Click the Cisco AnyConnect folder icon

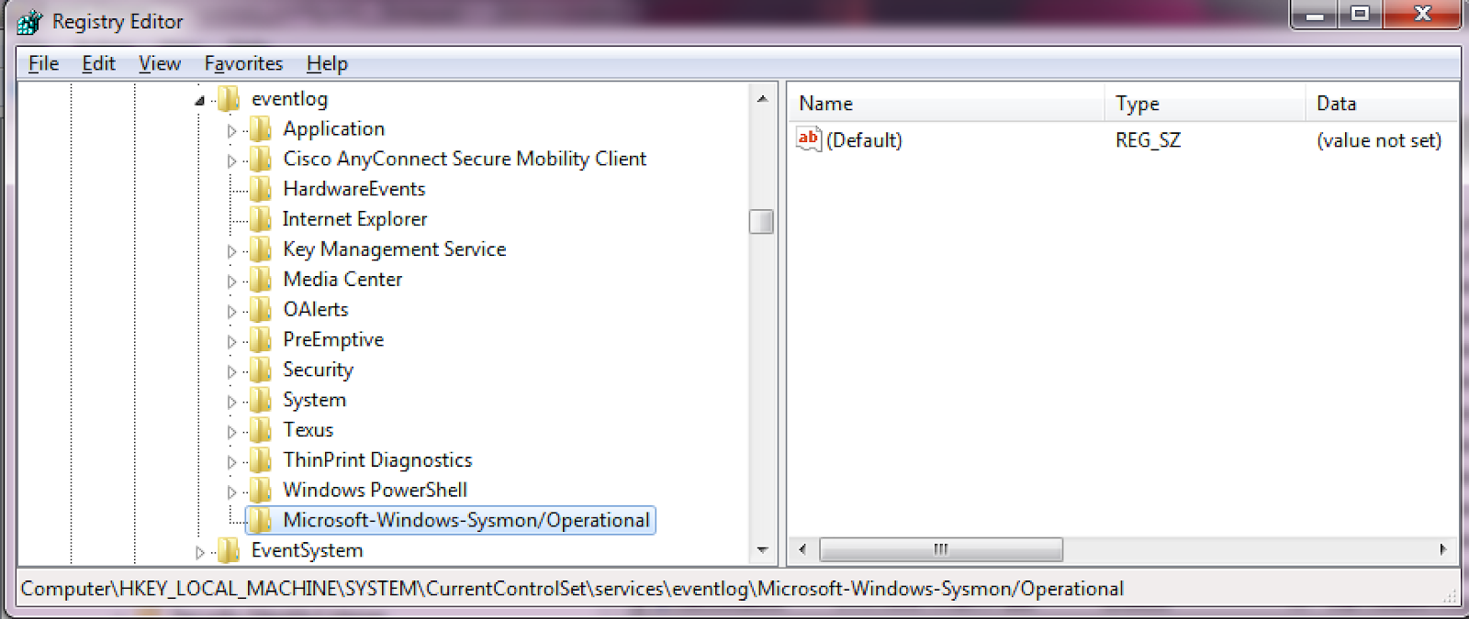pos(261,159)
